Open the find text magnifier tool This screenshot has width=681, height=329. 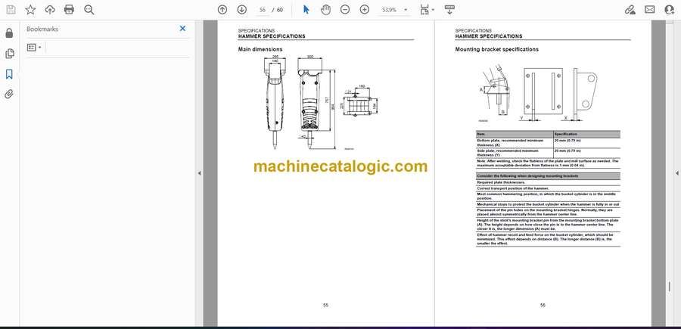point(89,10)
